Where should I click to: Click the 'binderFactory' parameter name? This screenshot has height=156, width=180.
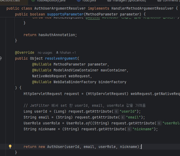[x=112, y=82]
